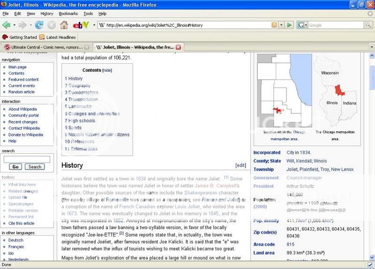This screenshot has height=269, width=375.
Task: Follow the Louis Jolliet link
Action: click(x=187, y=207)
